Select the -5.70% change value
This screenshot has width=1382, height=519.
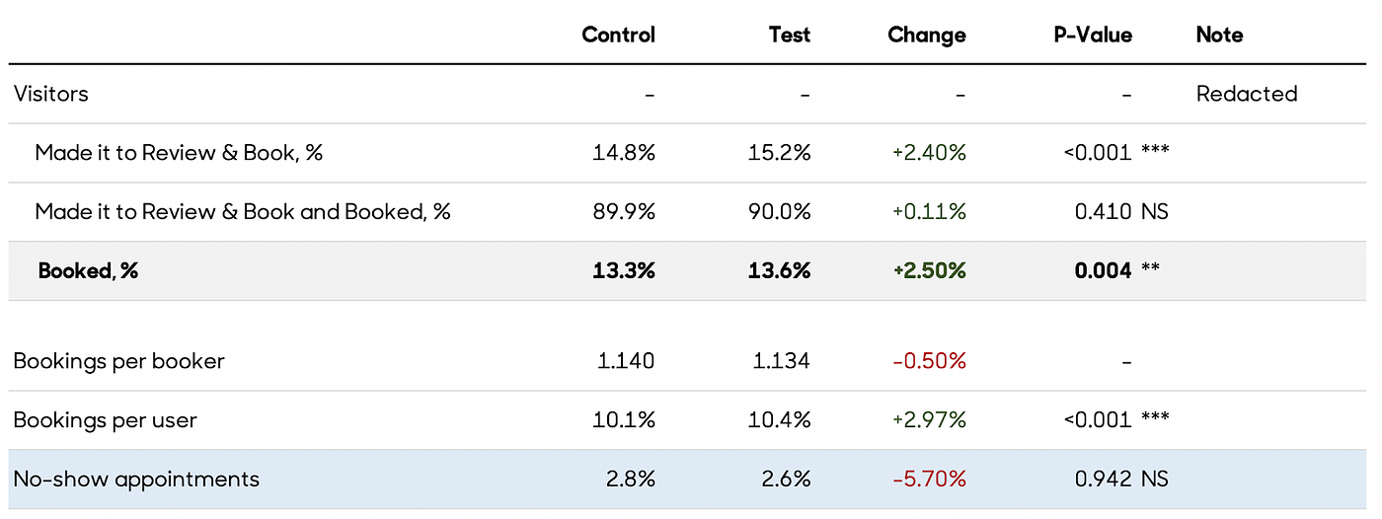coord(929,480)
